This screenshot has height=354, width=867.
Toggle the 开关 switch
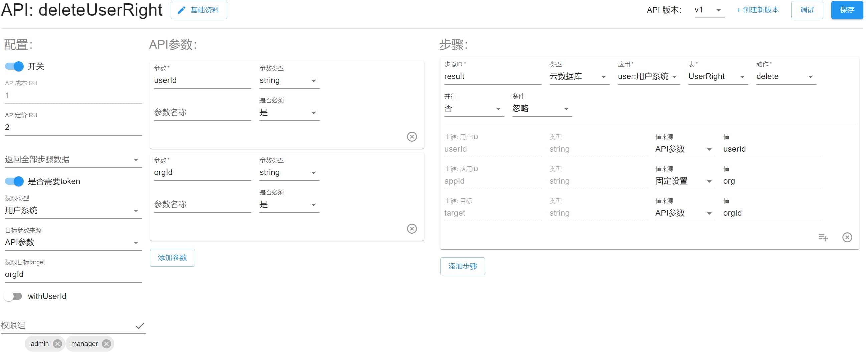coord(14,66)
